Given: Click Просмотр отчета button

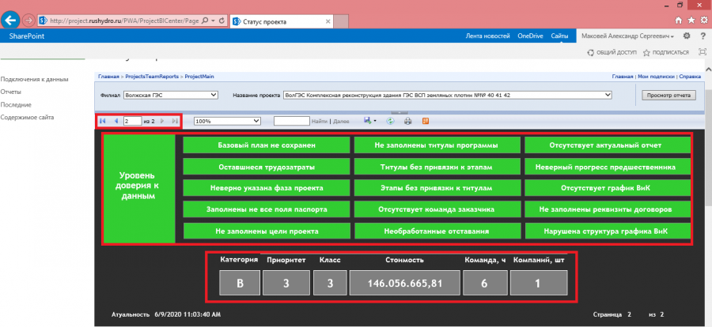Looking at the screenshot, I should (x=668, y=96).
